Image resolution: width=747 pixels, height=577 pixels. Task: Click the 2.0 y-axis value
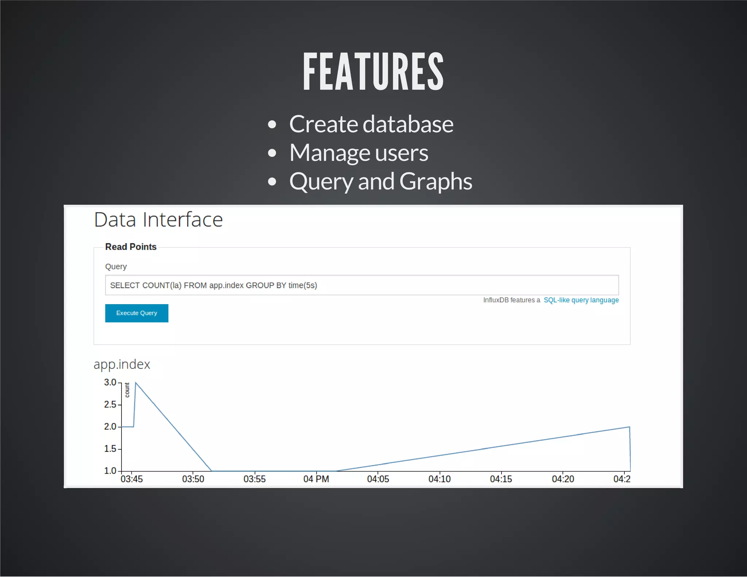(110, 426)
